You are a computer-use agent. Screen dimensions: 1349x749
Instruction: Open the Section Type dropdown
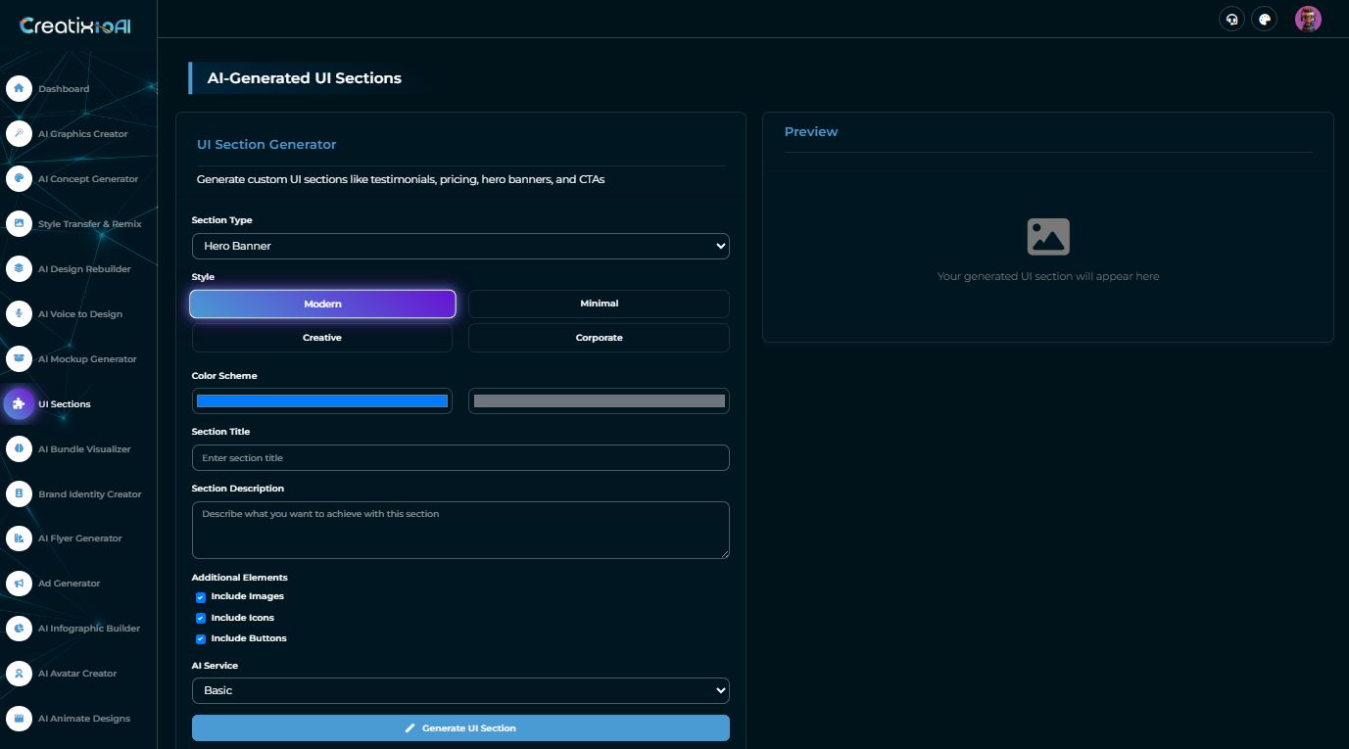(460, 246)
